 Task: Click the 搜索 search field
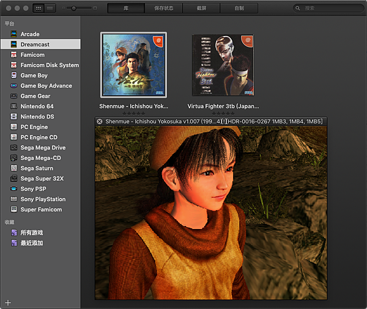[328, 8]
